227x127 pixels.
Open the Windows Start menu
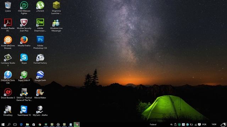(3, 125)
